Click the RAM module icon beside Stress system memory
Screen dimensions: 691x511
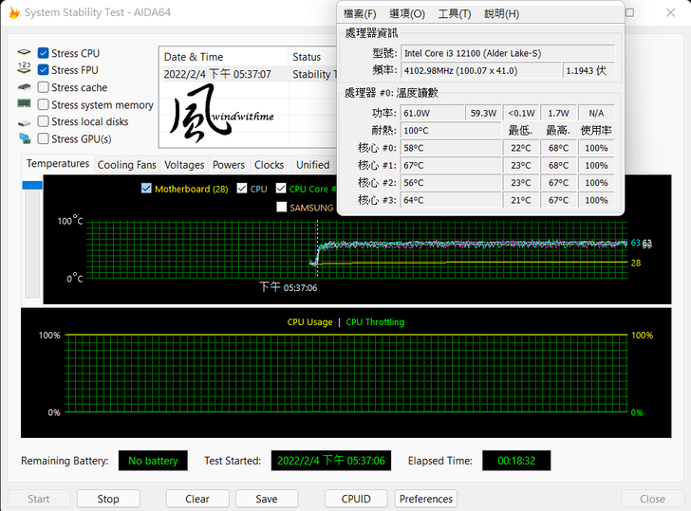(x=24, y=104)
